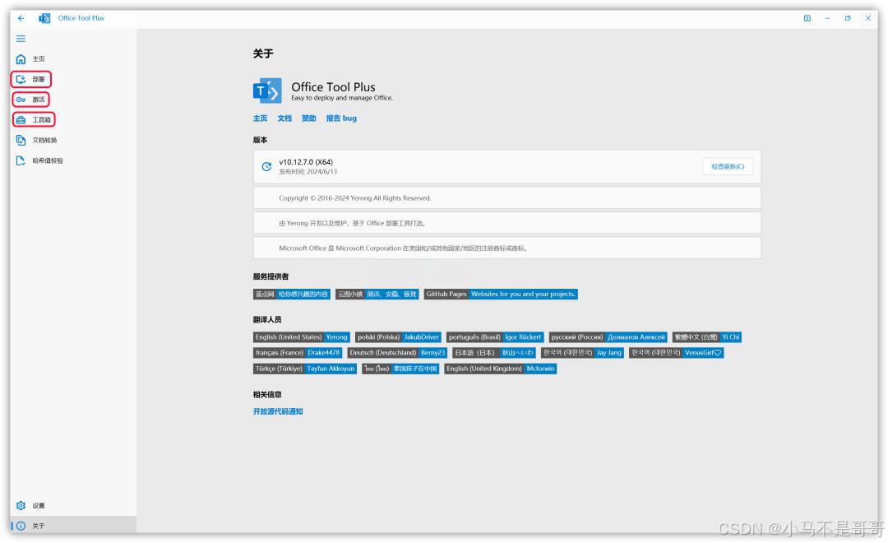Click the русский (Россия) translator badge
Image resolution: width=888 pixels, height=543 pixels.
click(608, 337)
